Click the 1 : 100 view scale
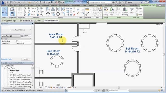Viewport: 166px width, 93px height. 40,88
